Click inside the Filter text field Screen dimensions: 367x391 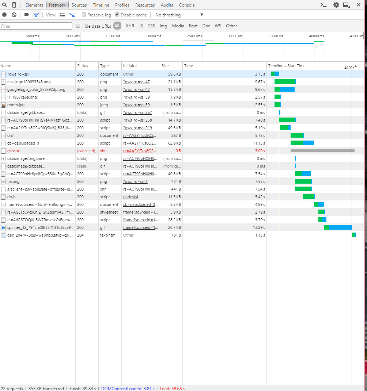click(x=36, y=26)
